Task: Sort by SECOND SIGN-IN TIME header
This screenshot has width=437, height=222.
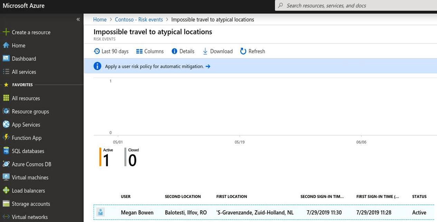Action: [322, 197]
